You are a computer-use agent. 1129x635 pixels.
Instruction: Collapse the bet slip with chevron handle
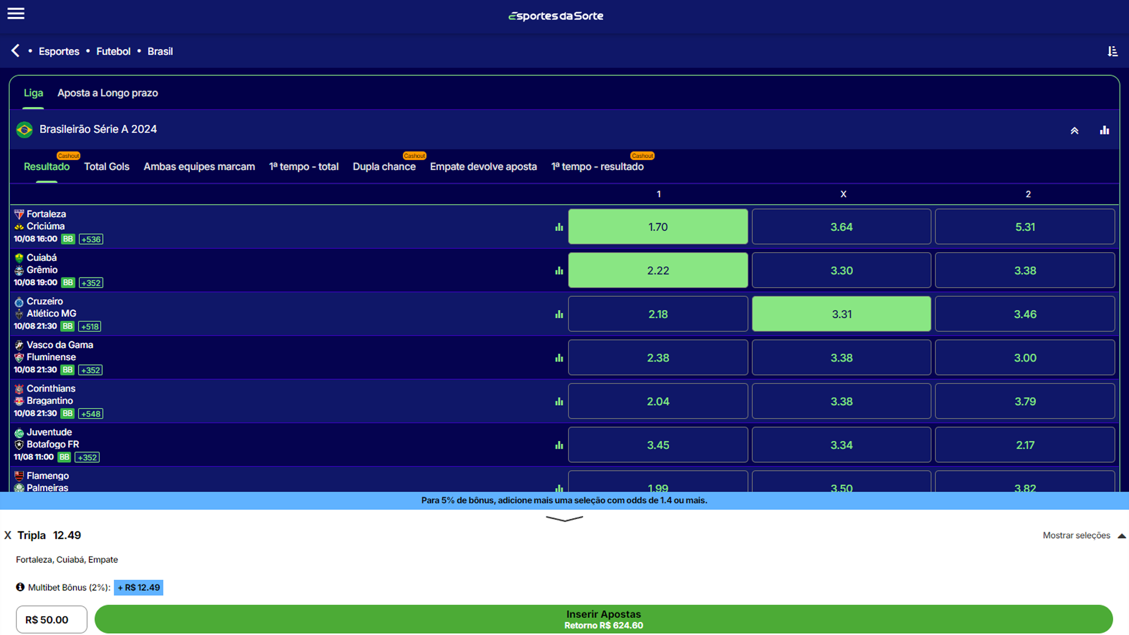tap(564, 519)
